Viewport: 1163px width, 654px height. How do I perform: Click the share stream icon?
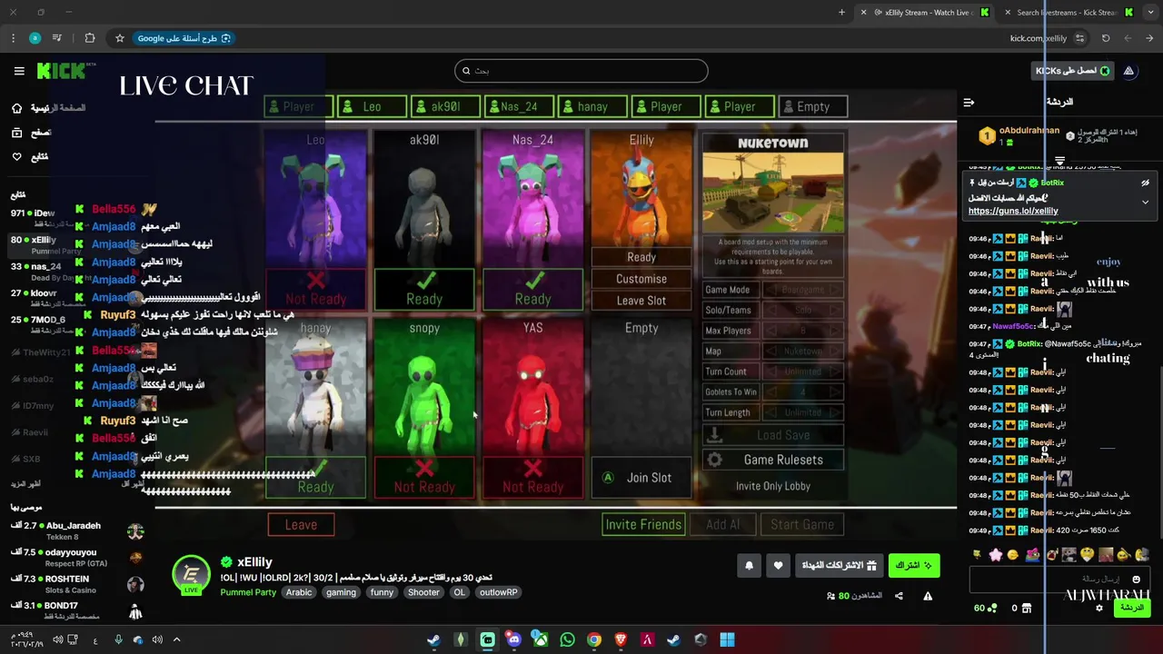point(899,596)
